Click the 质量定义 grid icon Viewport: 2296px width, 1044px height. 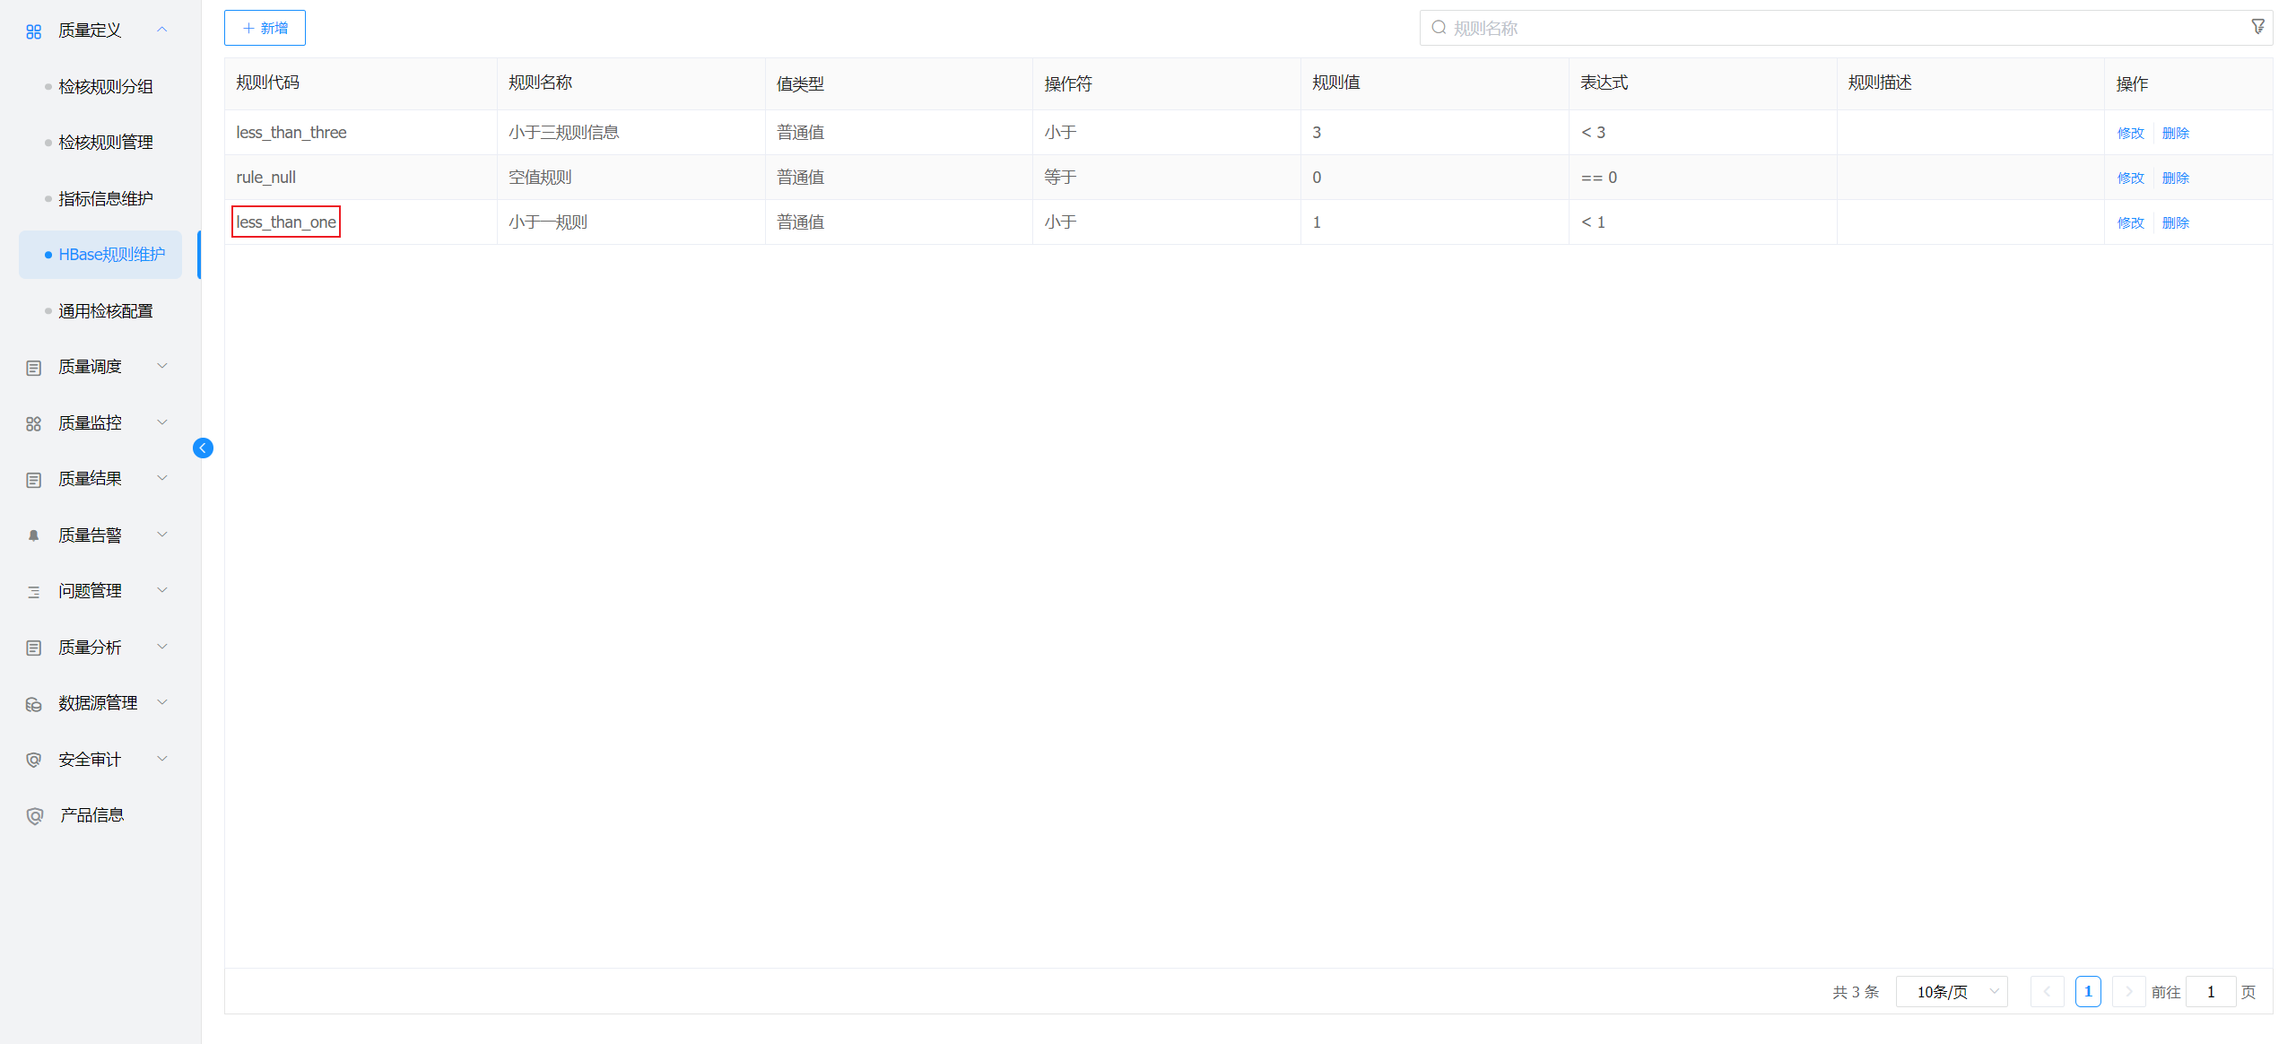coord(34,31)
